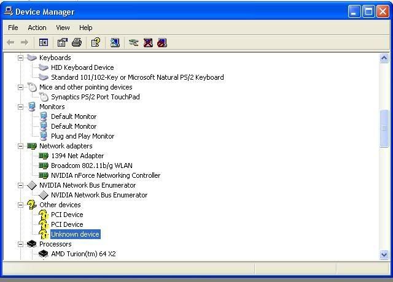Collapse the Processors node

tap(20, 244)
